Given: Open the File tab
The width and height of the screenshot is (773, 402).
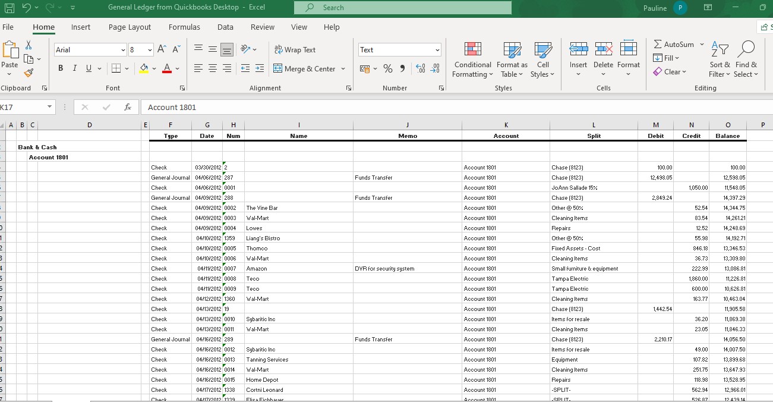Looking at the screenshot, I should coord(8,27).
